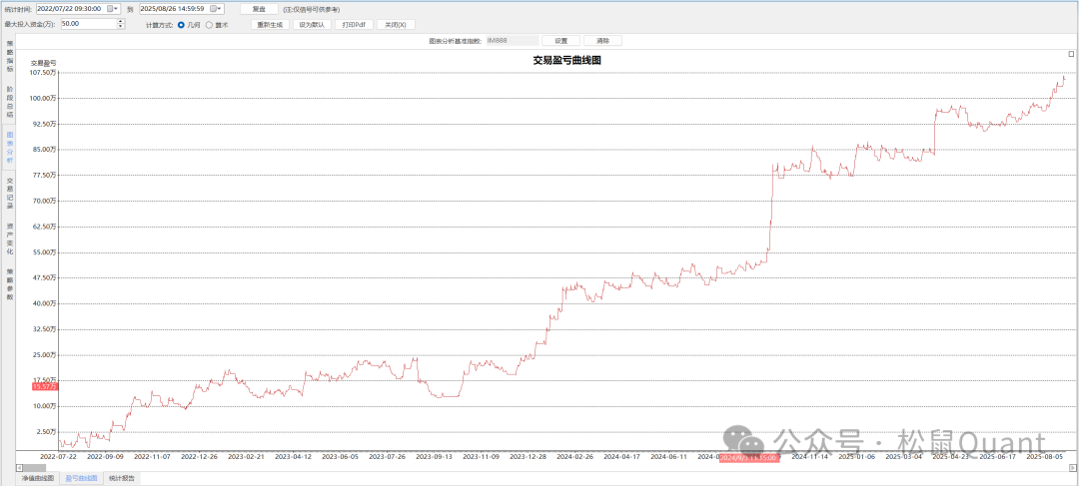The height and width of the screenshot is (486, 1079).
Task: Click the 设置 button for benchmark index
Action: tap(560, 41)
